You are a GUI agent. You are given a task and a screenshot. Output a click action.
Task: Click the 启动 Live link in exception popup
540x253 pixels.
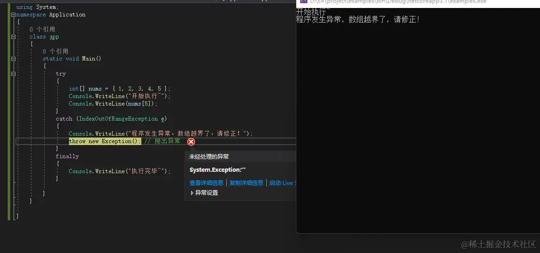pyautogui.click(x=282, y=183)
